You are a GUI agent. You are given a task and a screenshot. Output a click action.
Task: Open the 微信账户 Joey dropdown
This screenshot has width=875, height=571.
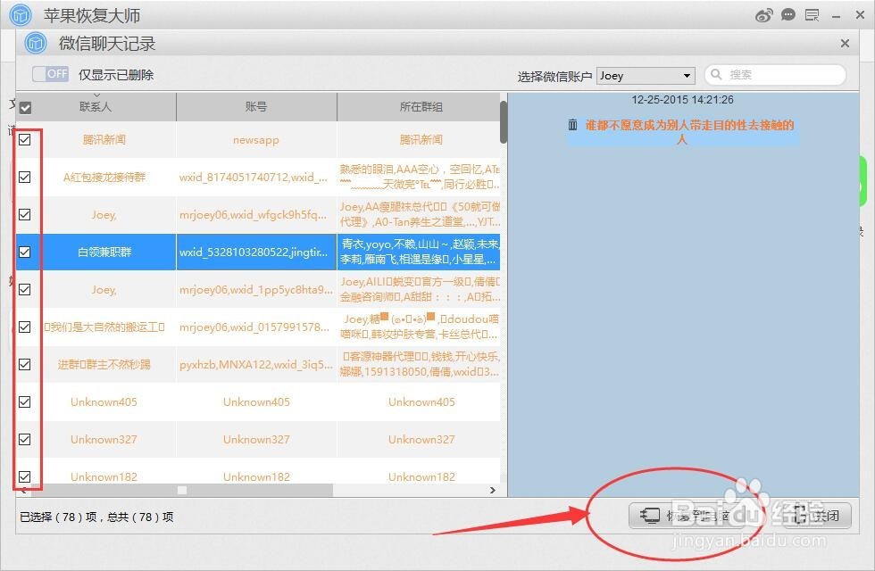(x=645, y=75)
